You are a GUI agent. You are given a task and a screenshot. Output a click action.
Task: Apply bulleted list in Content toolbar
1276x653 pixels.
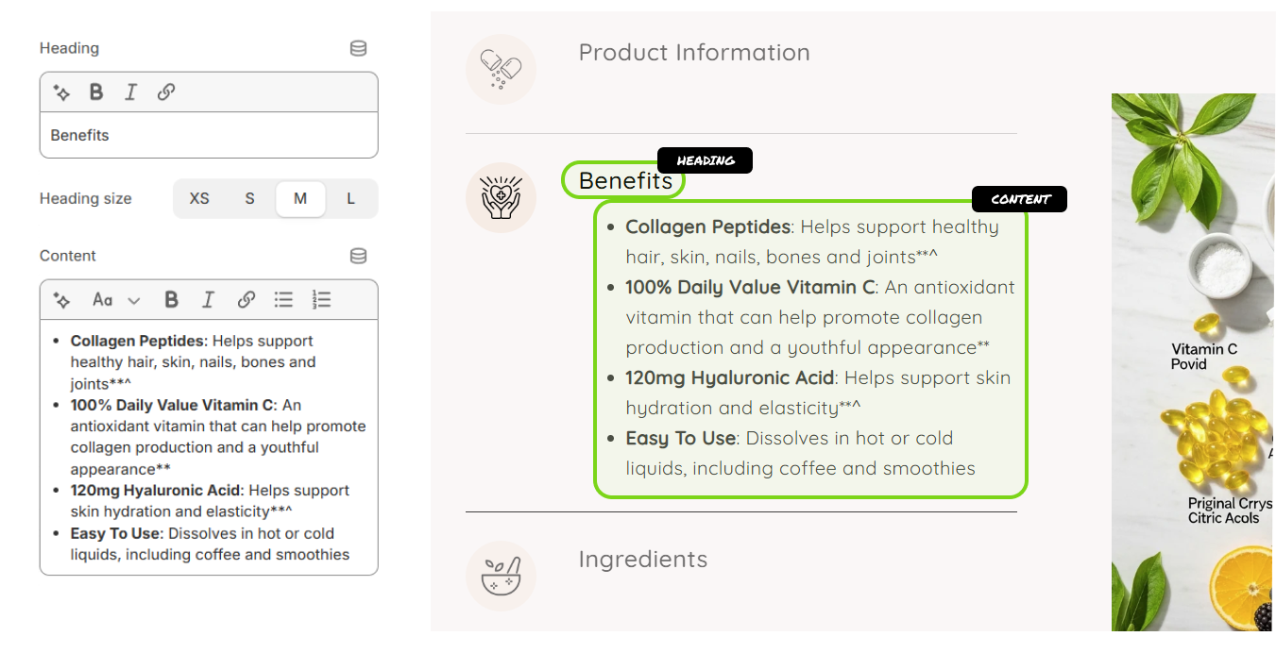pos(283,300)
